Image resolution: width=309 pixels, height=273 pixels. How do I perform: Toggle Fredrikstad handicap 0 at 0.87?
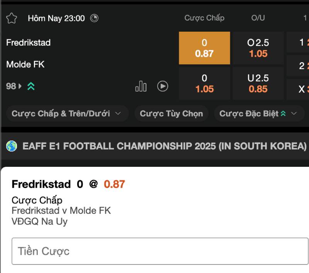click(x=204, y=48)
